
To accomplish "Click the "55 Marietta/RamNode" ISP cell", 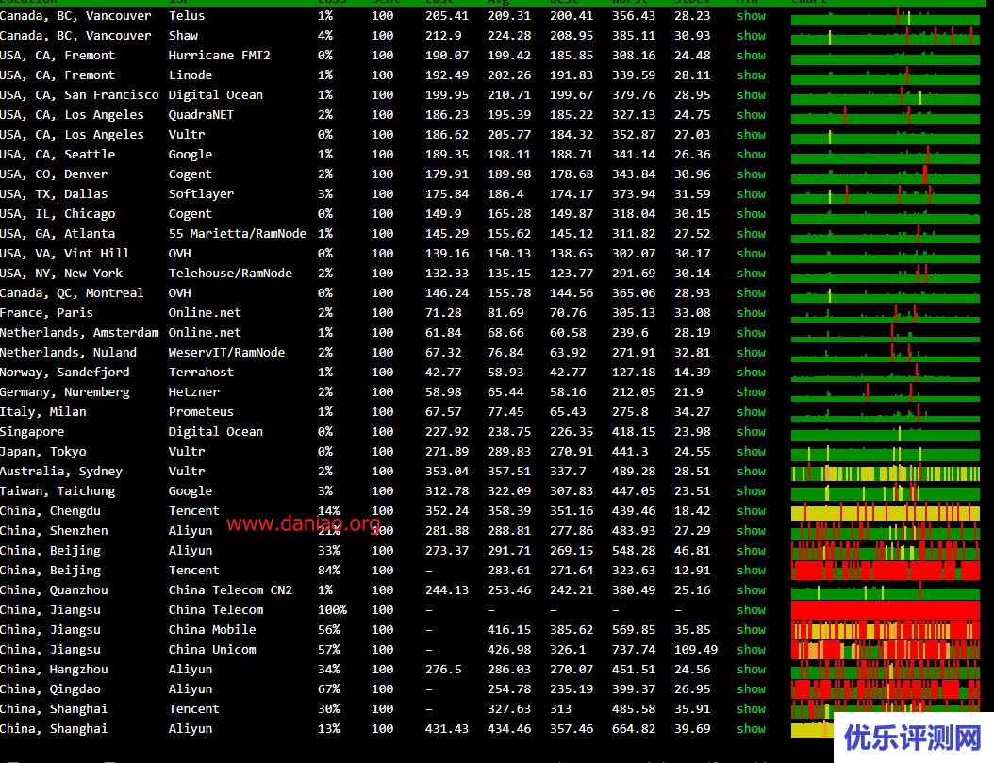I will (x=238, y=233).
